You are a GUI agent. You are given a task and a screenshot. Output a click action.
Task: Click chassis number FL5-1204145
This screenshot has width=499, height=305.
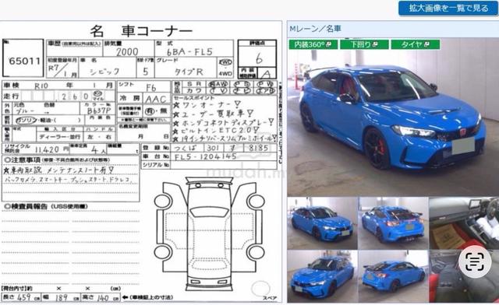pos(205,156)
